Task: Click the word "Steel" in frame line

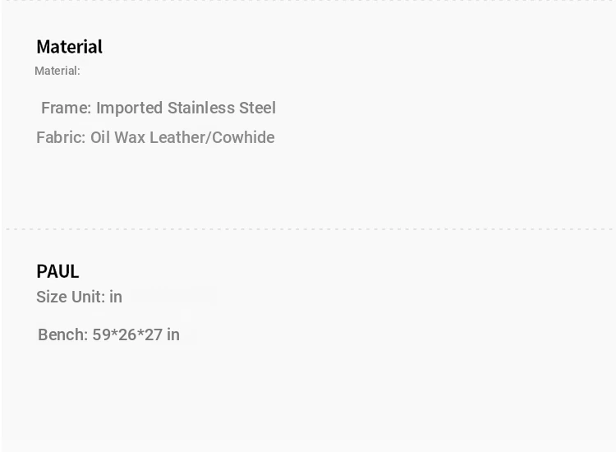Action: (x=257, y=108)
